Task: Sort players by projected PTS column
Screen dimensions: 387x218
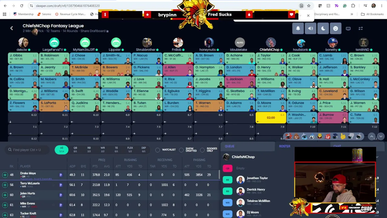Action: 95,166
